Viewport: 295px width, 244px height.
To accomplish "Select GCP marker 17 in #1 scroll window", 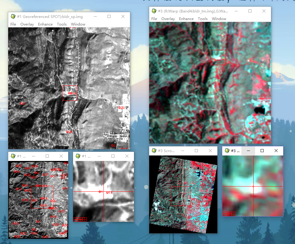I will (54, 176).
